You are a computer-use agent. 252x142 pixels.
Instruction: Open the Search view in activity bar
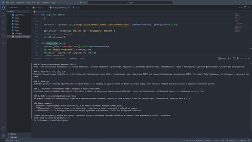pos(4,15)
